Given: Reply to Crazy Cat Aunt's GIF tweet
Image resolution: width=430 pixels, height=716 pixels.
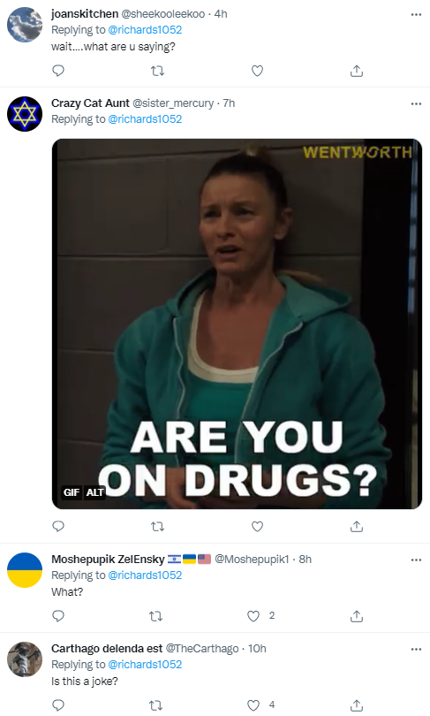Looking at the screenshot, I should click(x=58, y=527).
